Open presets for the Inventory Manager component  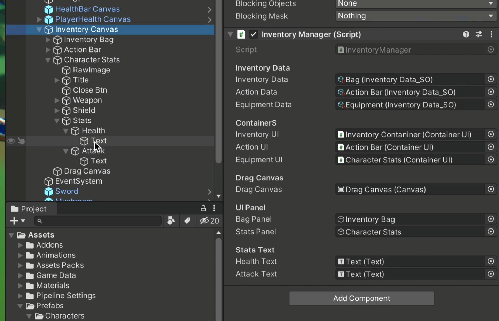point(478,34)
